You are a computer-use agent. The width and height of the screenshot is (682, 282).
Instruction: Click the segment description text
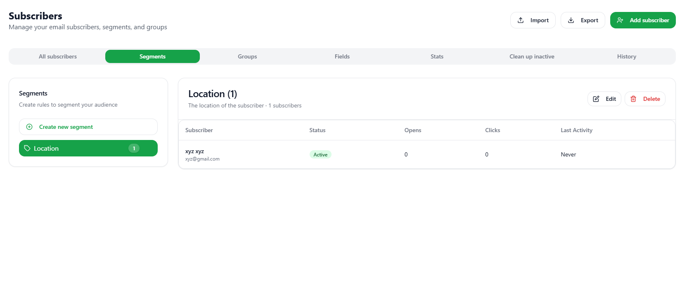(245, 105)
